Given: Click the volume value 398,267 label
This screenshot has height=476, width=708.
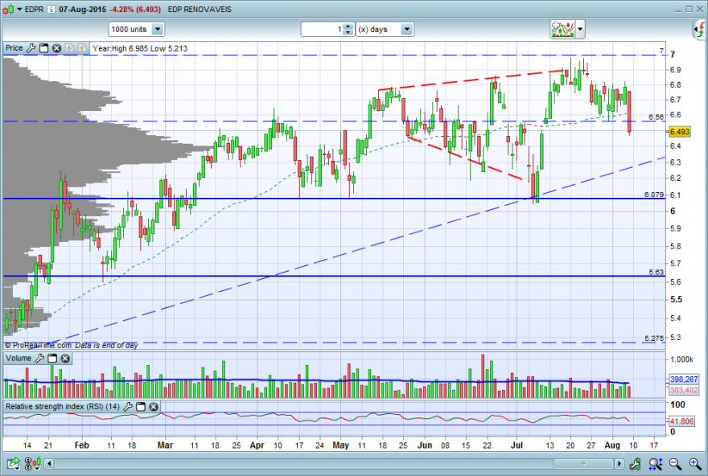Looking at the screenshot, I should pyautogui.click(x=684, y=380).
